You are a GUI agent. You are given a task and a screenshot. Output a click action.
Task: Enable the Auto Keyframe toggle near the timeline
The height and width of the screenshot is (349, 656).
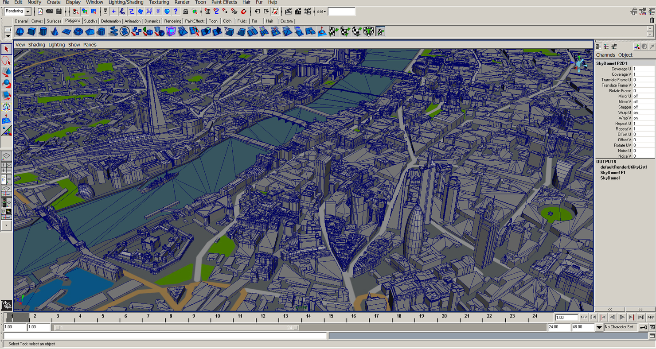(x=644, y=327)
